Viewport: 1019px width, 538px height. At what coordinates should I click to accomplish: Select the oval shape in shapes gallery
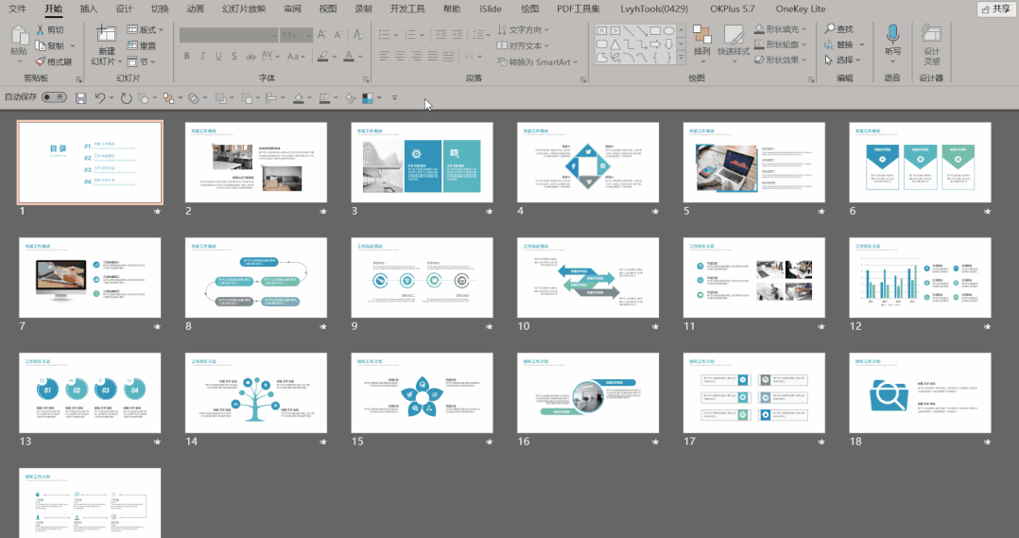click(x=668, y=30)
